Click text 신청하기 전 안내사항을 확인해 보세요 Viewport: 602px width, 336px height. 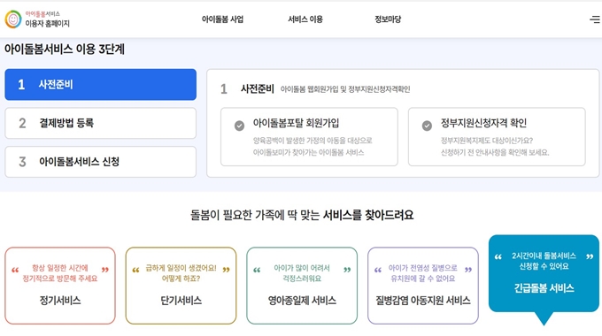pyautogui.click(x=495, y=153)
